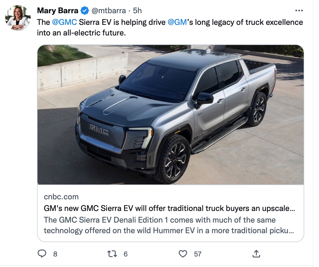Viewport: 319px width, 267px height.
Task: Click the cnbc.com source domain
Action: click(61, 197)
